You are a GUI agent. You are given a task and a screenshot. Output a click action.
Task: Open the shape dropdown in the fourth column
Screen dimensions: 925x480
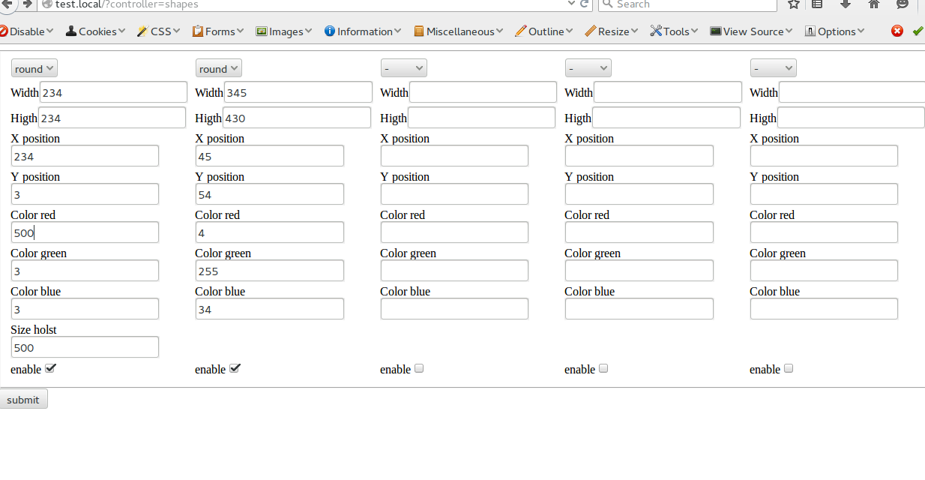[588, 68]
